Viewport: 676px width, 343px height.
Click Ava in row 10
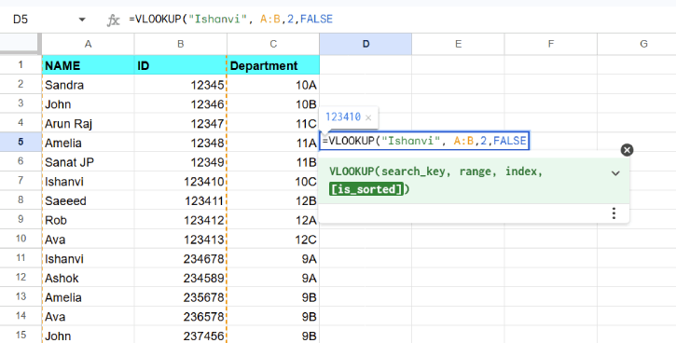point(88,240)
